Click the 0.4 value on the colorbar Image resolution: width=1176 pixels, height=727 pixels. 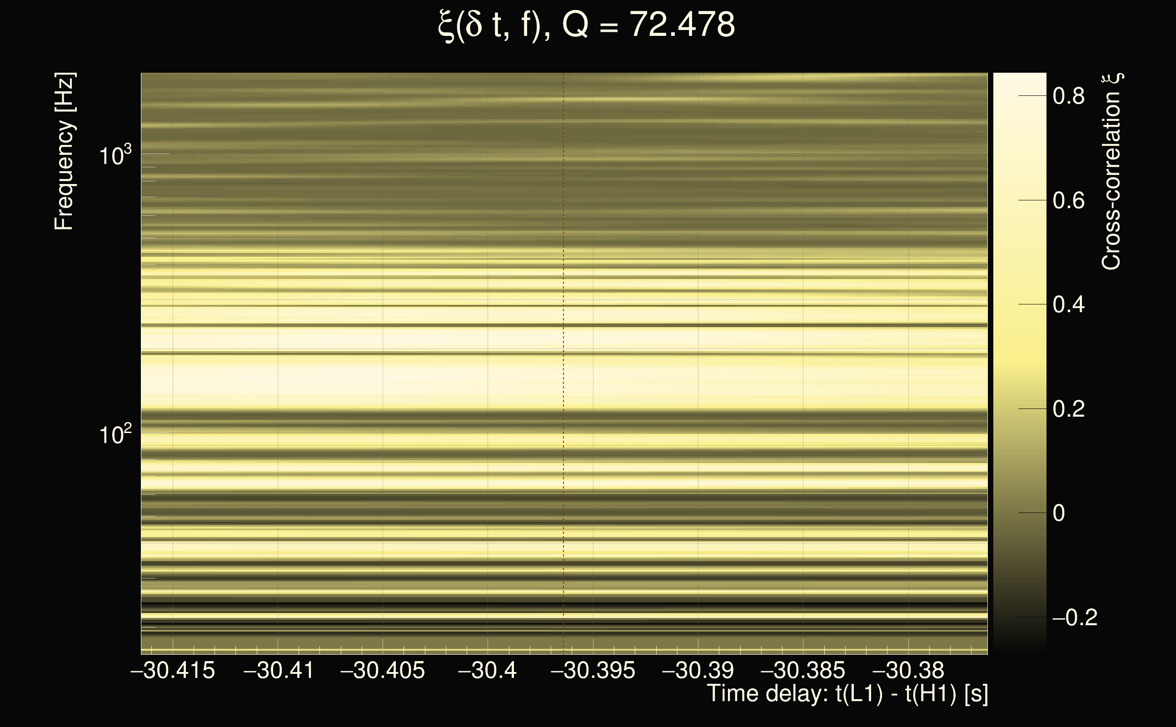(1068, 305)
